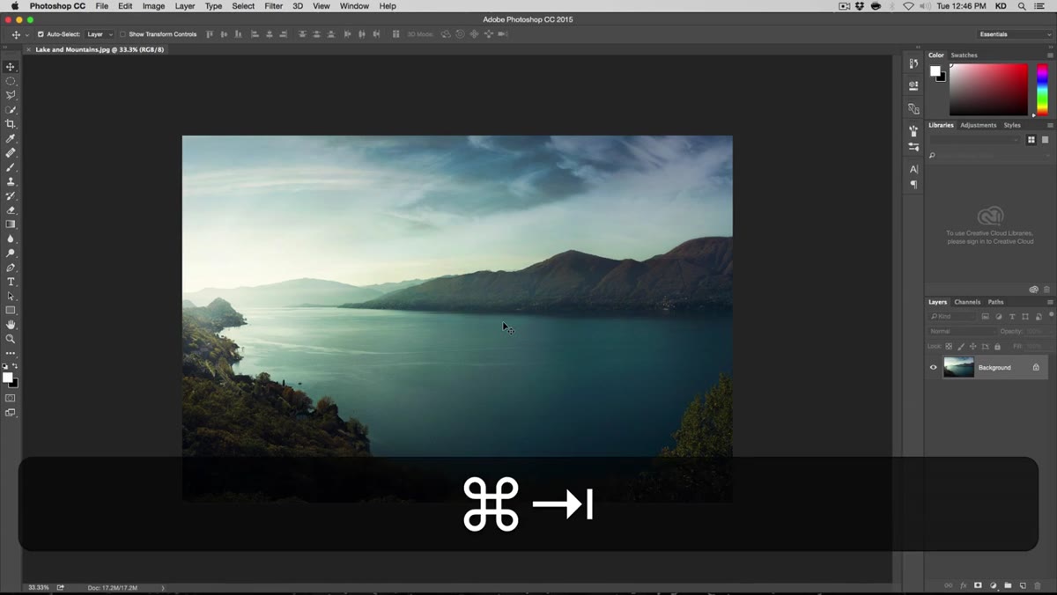The width and height of the screenshot is (1057, 595).
Task: Open the Paragraph panel icon
Action: point(913,185)
